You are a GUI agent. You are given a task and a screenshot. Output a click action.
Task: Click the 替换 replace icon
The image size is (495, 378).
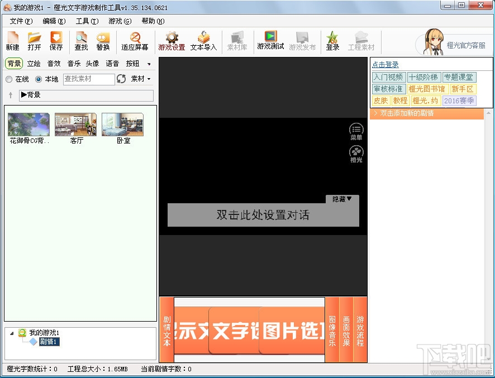click(x=103, y=41)
